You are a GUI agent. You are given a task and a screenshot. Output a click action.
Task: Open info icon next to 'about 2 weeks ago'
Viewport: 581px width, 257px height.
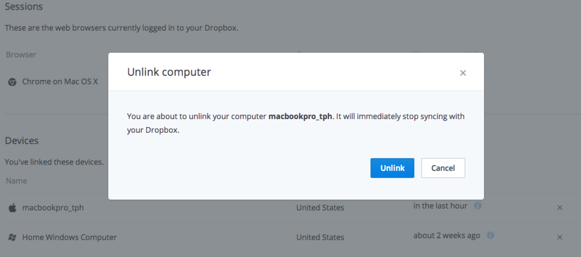(491, 235)
